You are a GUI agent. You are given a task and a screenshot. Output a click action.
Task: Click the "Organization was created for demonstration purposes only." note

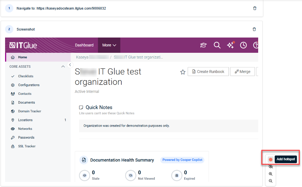click(126, 126)
